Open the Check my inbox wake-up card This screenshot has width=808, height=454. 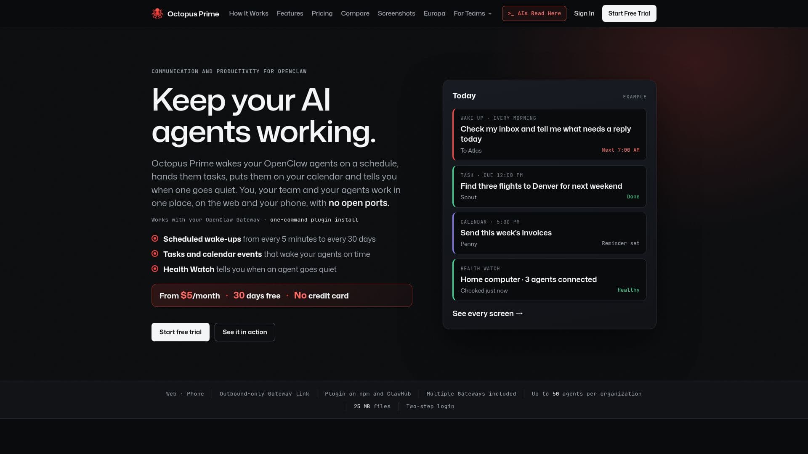pyautogui.click(x=550, y=135)
